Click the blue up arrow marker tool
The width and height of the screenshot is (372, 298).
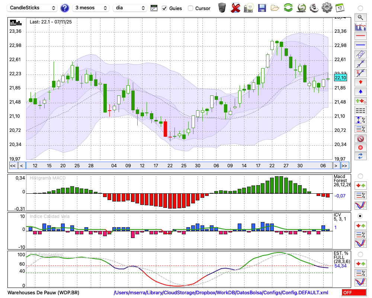[x=360, y=91]
